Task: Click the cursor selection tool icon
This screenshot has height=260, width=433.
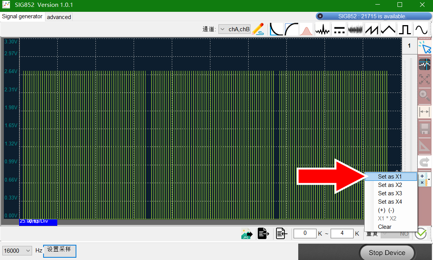Action: (x=425, y=47)
